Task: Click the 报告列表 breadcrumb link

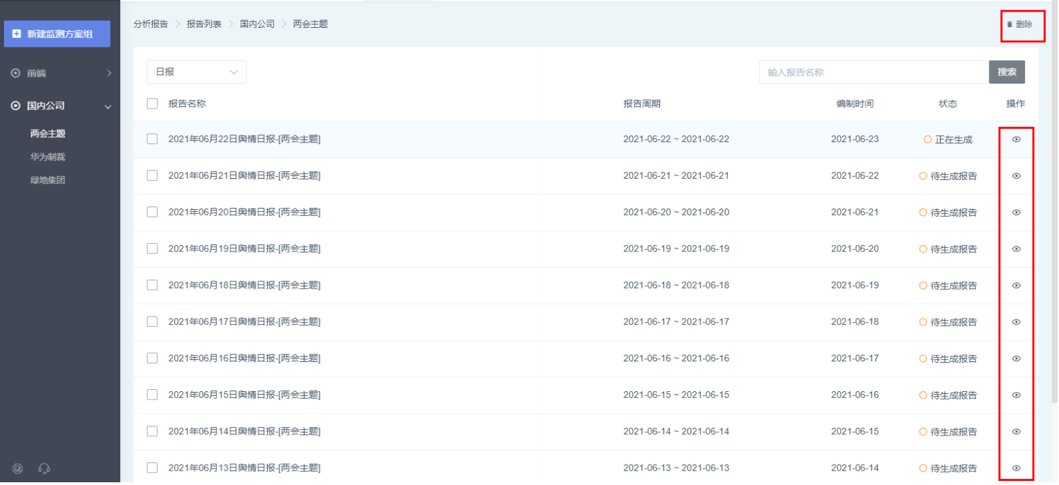Action: 204,24
